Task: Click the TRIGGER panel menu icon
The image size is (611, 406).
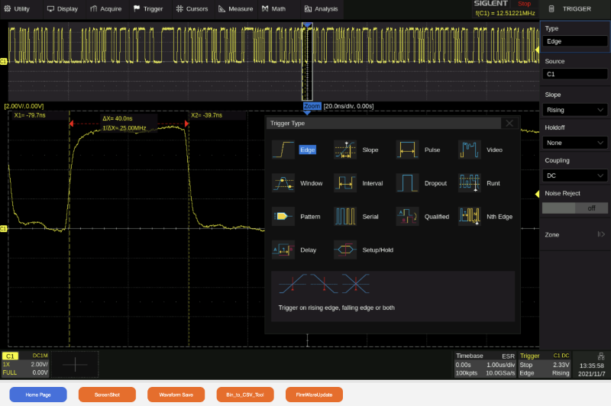Action: [551, 8]
